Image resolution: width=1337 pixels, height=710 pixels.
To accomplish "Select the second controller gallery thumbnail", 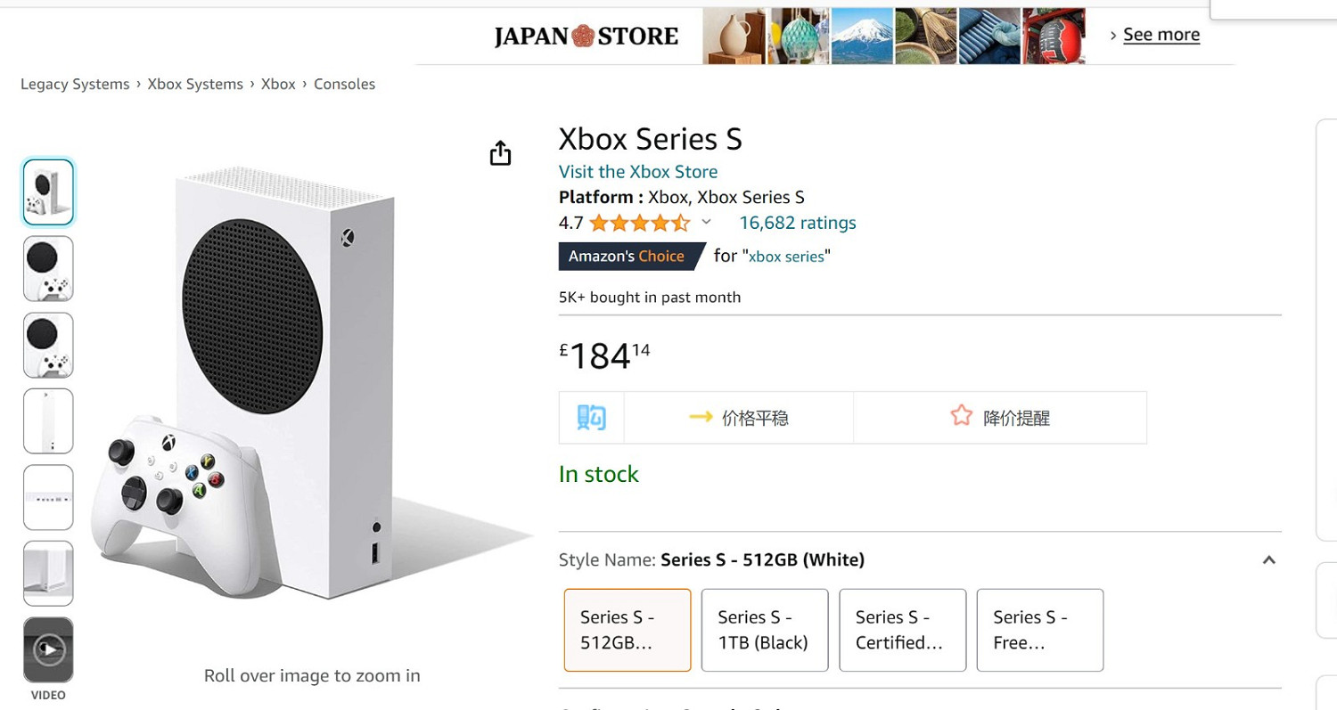I will (x=48, y=268).
